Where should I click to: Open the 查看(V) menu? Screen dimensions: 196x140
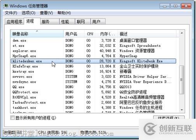click(x=46, y=13)
